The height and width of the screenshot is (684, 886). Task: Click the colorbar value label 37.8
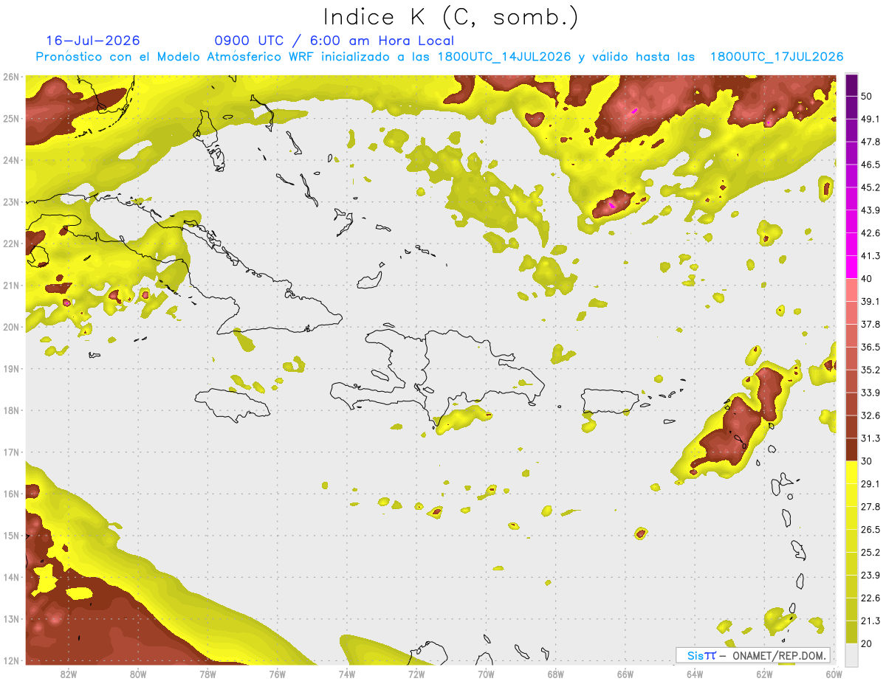[x=870, y=324]
